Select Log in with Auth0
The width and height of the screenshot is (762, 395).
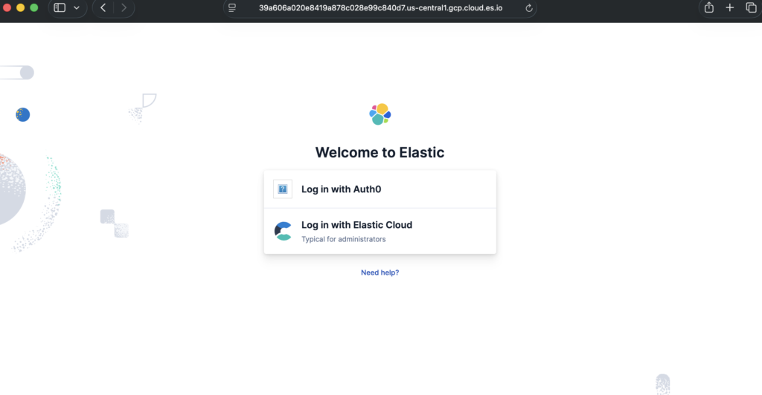341,189
